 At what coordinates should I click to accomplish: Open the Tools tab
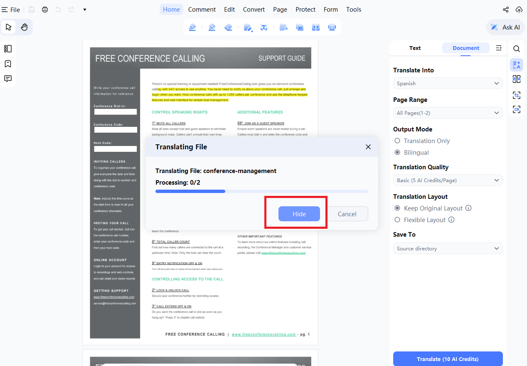pyautogui.click(x=354, y=10)
